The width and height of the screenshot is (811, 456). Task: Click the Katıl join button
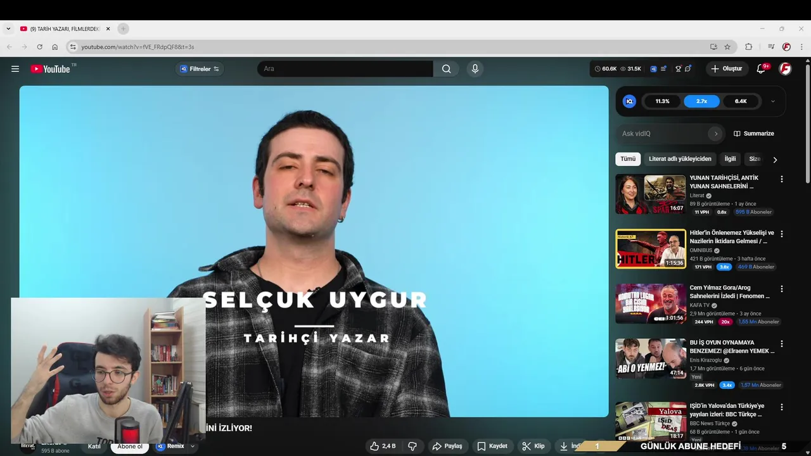94,446
